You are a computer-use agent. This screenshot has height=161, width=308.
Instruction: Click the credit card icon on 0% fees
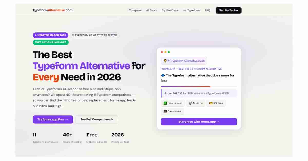tap(211, 103)
